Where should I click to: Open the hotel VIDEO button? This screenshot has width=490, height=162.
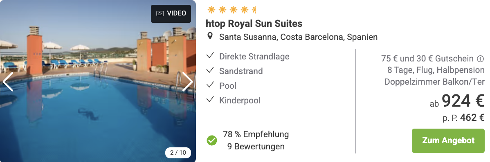(171, 14)
